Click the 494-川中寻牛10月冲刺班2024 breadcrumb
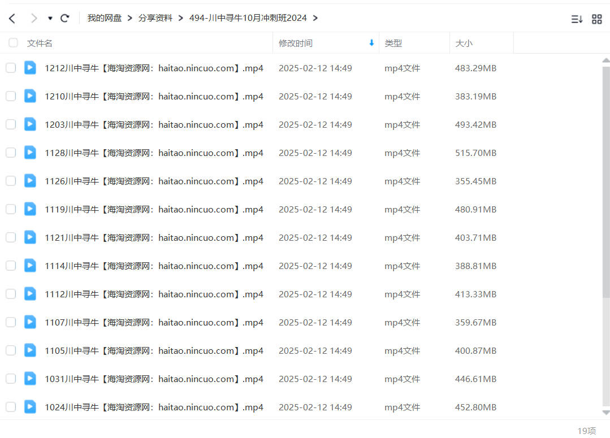 click(x=248, y=18)
